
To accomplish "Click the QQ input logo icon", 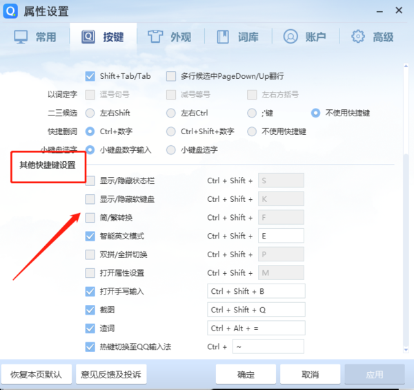I will click(10, 11).
